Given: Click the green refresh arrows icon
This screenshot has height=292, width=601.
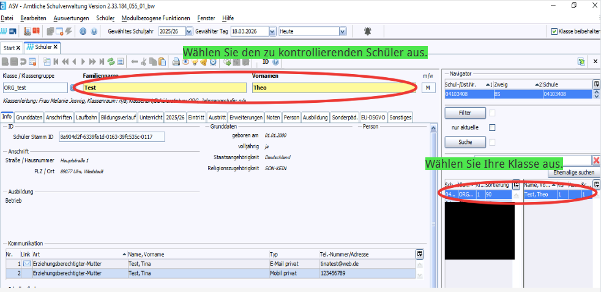Looking at the screenshot, I should coord(111,61).
